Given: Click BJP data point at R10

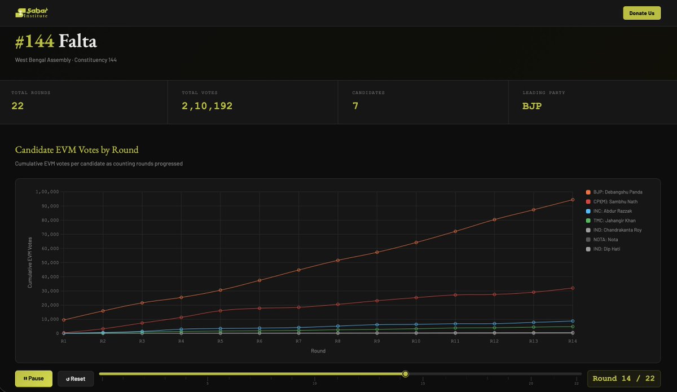Looking at the screenshot, I should pyautogui.click(x=416, y=243).
